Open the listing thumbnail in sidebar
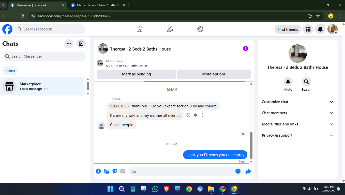The height and width of the screenshot is (195, 345). 298,54
